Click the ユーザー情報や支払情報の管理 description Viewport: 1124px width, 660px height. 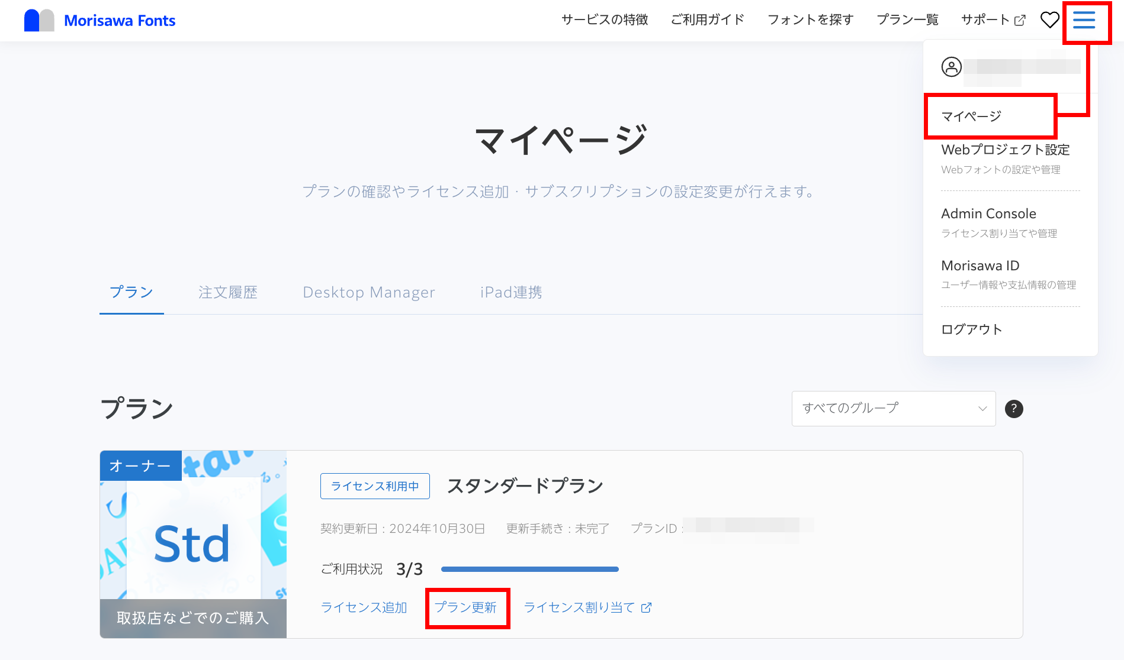pyautogui.click(x=1009, y=285)
